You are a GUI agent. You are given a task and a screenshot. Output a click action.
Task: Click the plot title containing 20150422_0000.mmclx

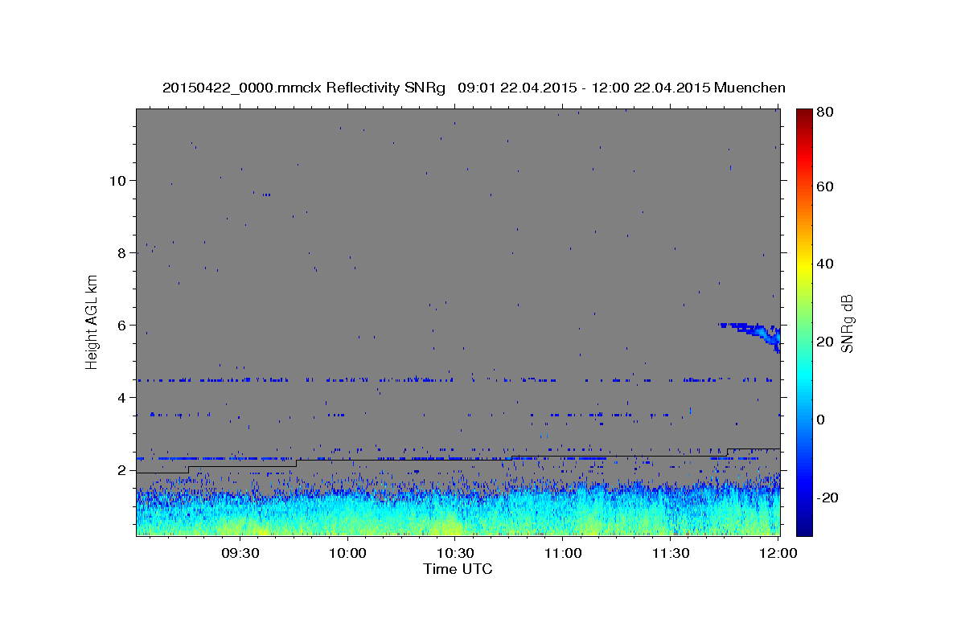(474, 88)
